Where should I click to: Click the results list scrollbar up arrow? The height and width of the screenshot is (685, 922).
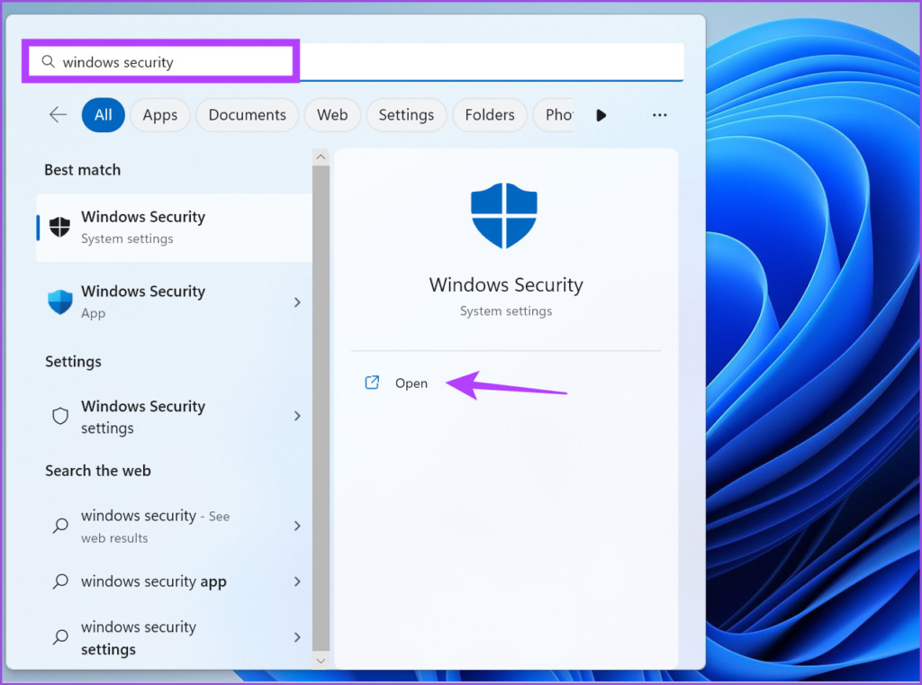(321, 157)
